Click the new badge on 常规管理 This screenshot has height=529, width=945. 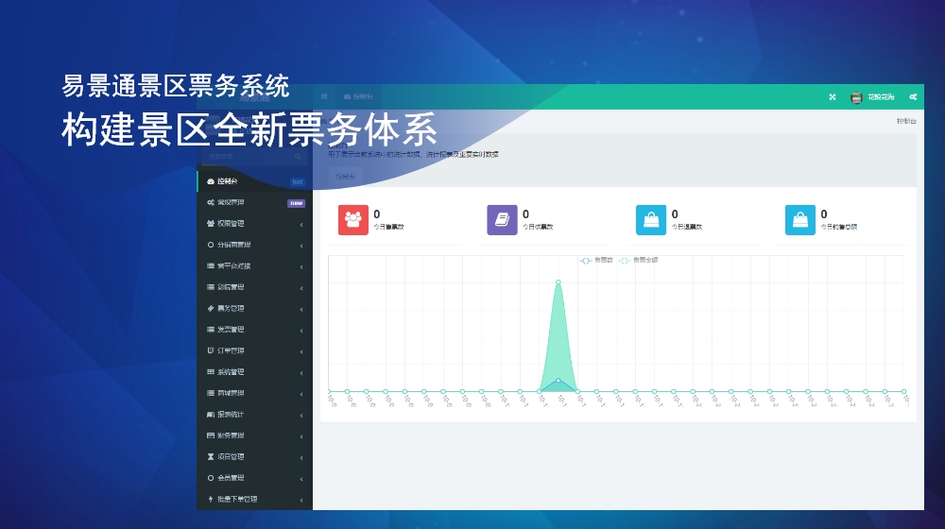tap(296, 203)
